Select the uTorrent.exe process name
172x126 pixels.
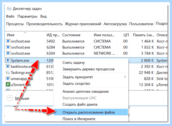pyautogui.click(x=21, y=84)
